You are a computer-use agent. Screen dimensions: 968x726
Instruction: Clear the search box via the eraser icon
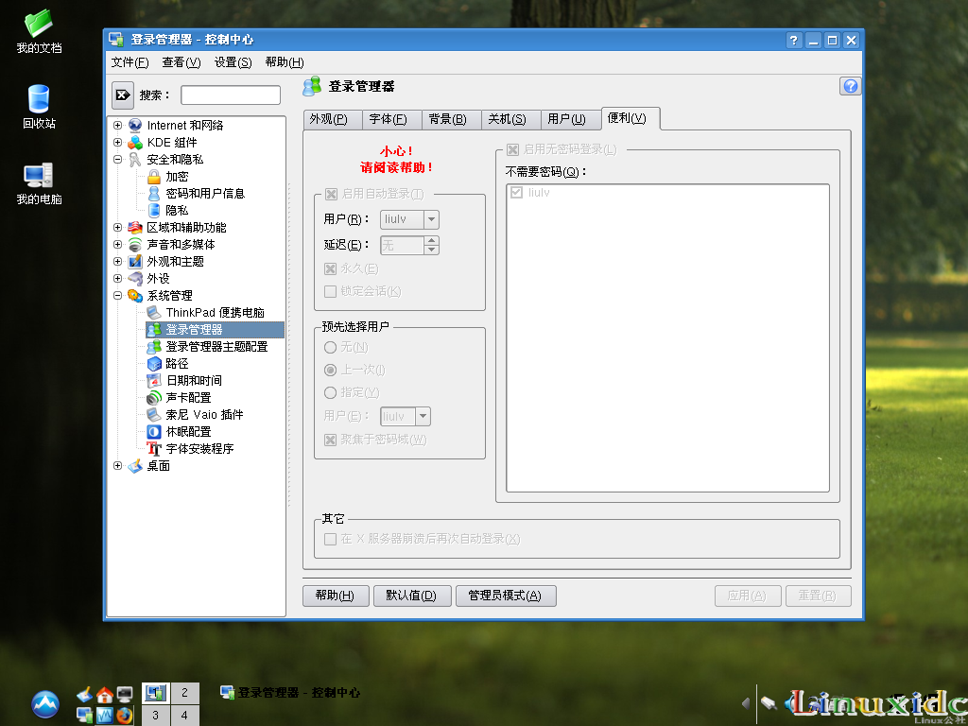(x=122, y=95)
